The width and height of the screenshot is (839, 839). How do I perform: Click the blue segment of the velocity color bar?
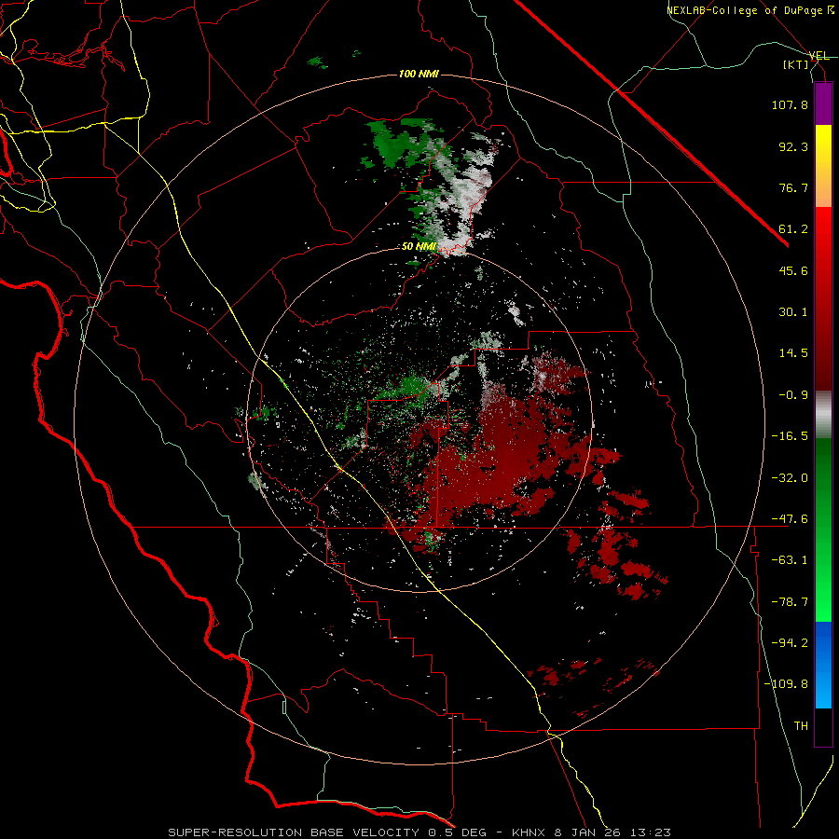[x=823, y=665]
